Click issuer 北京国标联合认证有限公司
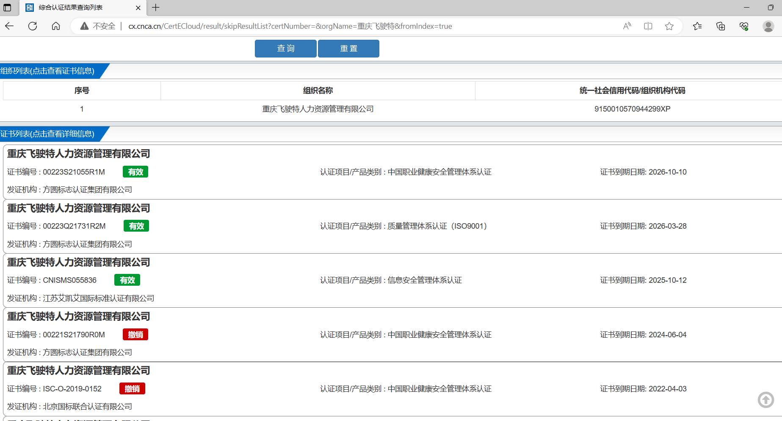782x421 pixels. (87, 407)
